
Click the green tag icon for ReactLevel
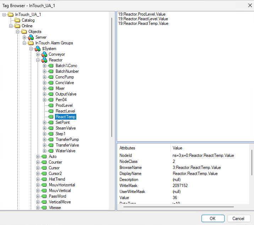(x=51, y=111)
